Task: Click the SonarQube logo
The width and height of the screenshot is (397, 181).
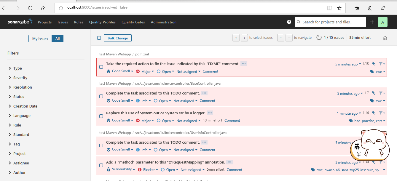Action: pos(20,22)
